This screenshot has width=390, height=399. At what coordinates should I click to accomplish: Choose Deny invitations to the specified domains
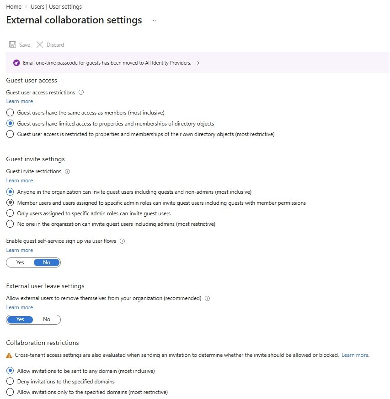10,382
